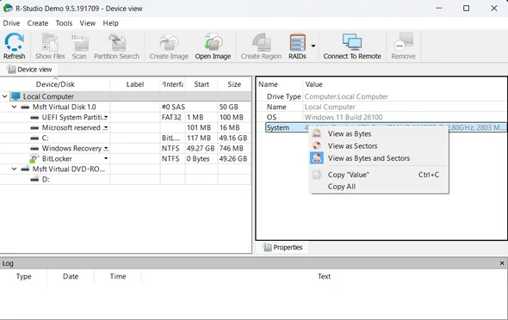The image size is (508, 320).
Task: Open the Help menu
Action: coord(110,23)
